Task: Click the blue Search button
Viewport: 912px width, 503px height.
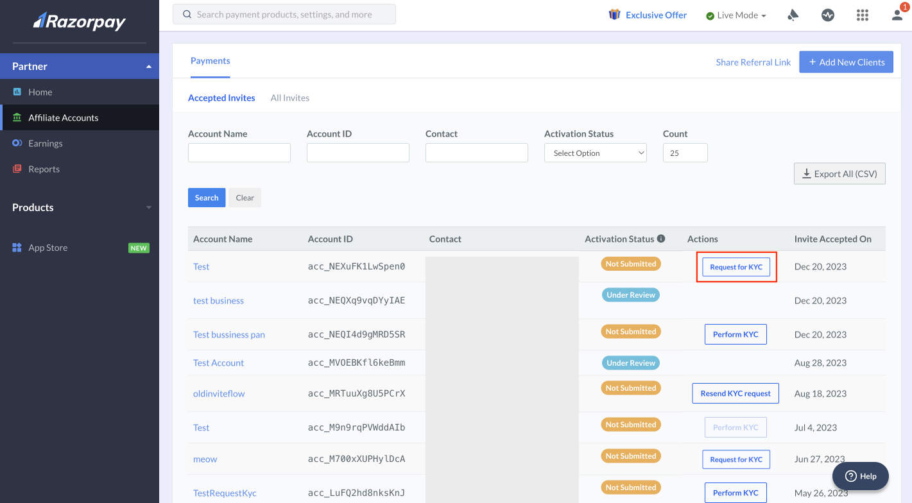Action: pyautogui.click(x=207, y=198)
